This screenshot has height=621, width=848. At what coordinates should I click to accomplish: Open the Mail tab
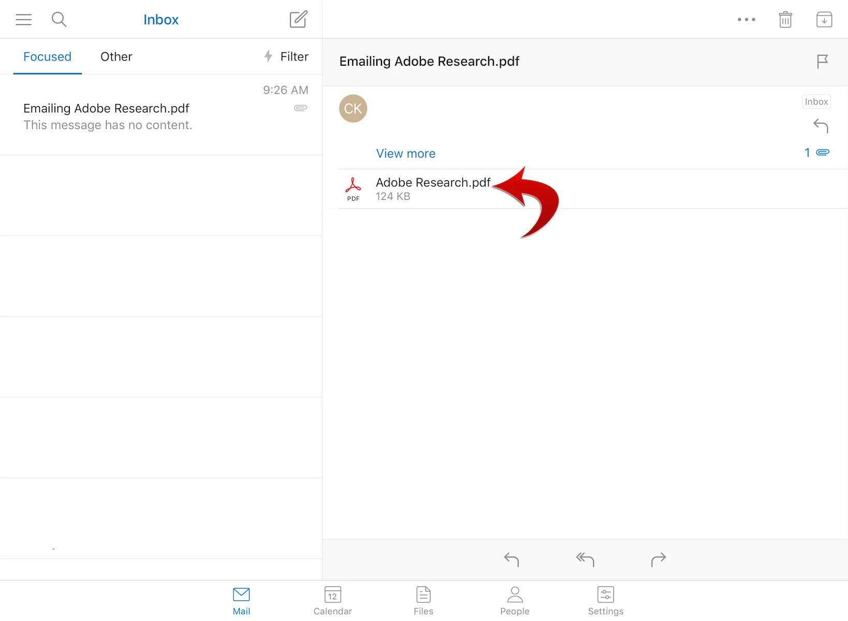pos(241,601)
